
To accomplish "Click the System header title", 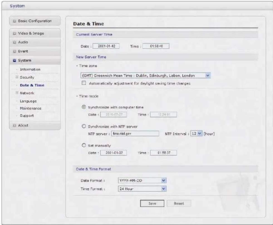I will pos(18,6).
